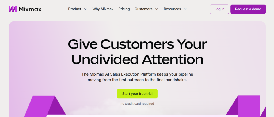The image size is (274, 117).
Task: Click the "Give Customers Your" headline line
Action: [137, 44]
